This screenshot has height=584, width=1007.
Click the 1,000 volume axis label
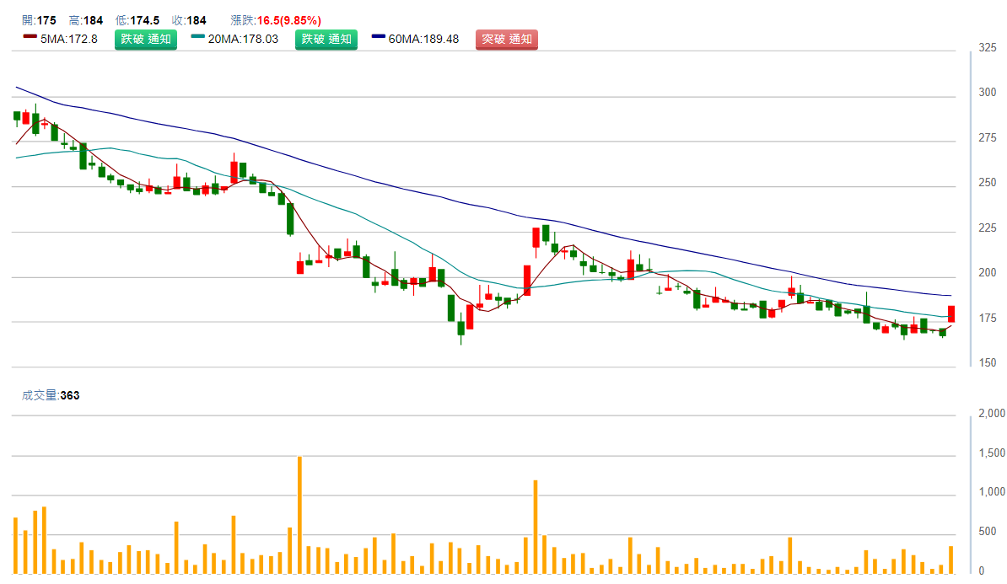[x=992, y=491]
